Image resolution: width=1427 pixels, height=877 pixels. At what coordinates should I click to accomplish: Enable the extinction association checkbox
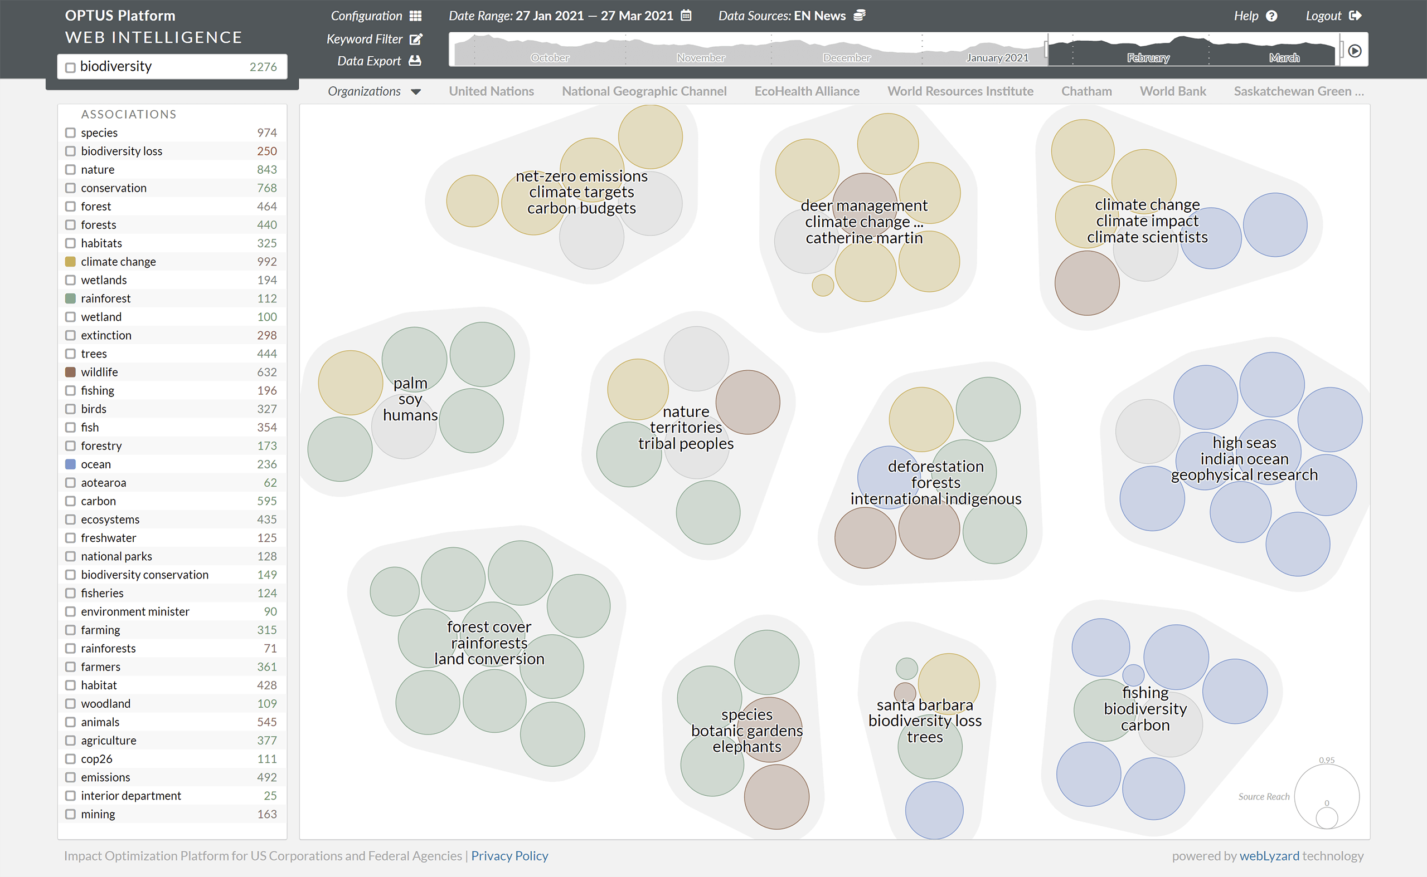pyautogui.click(x=70, y=335)
